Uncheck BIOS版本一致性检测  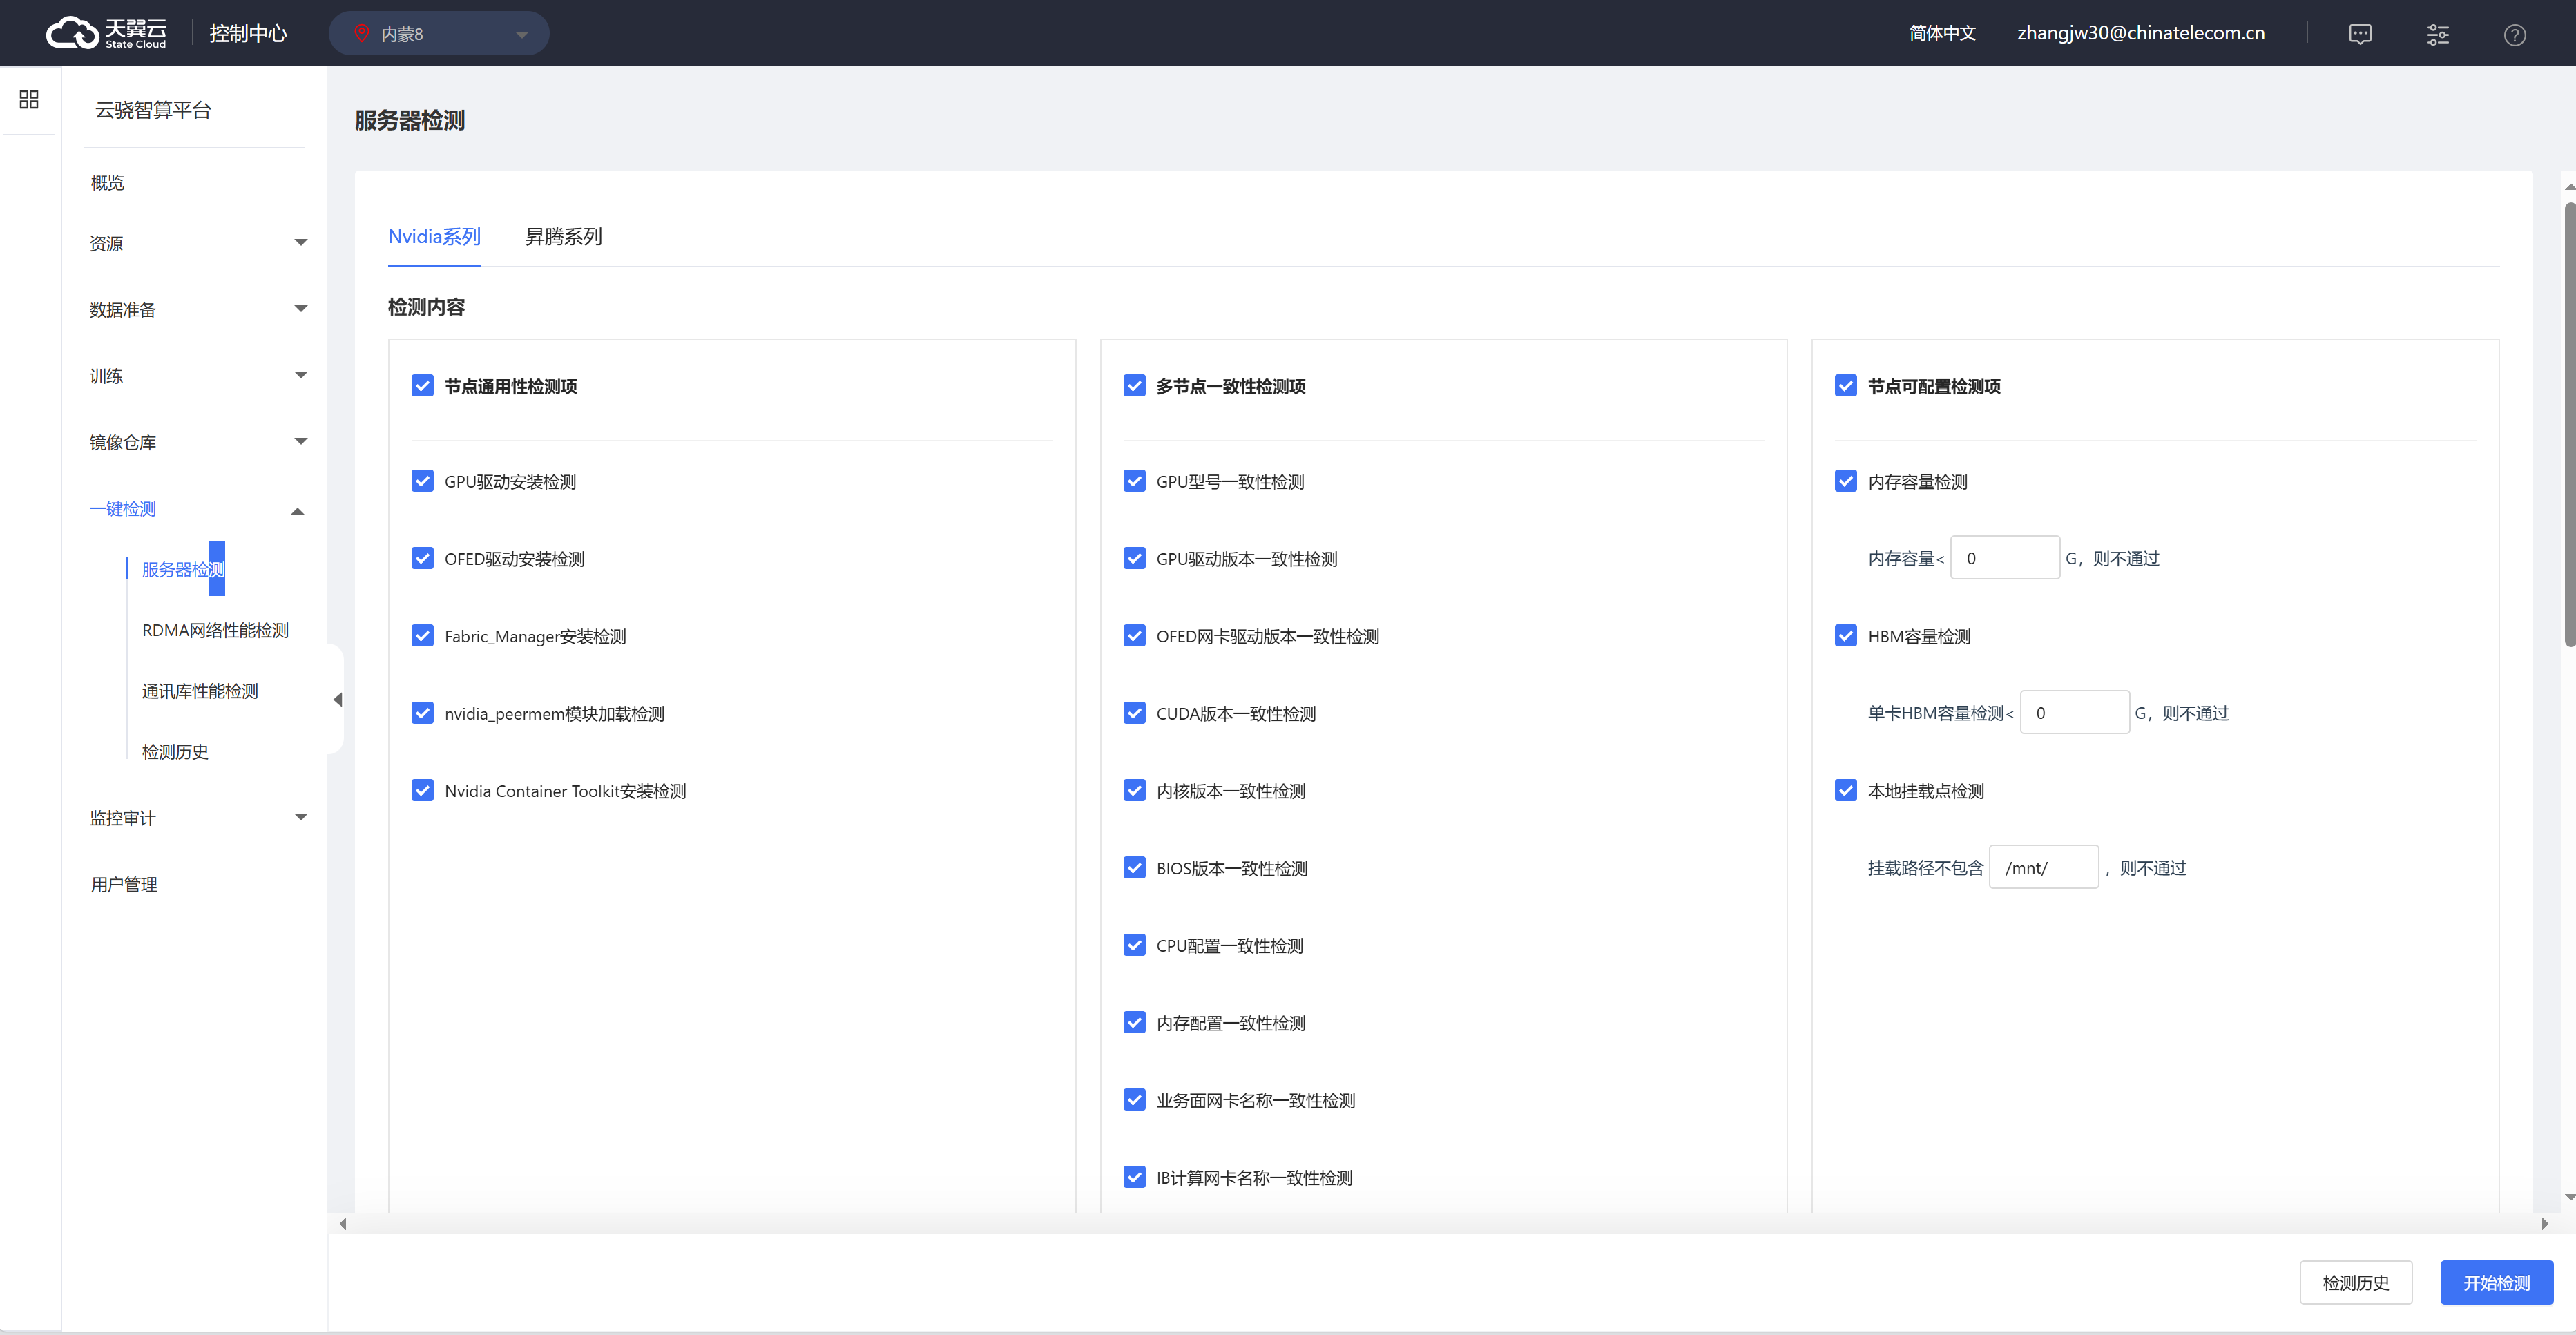click(x=1134, y=868)
